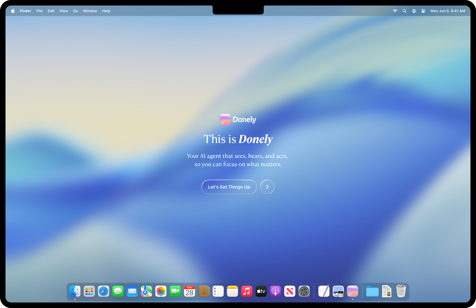
Task: Open the blue folder stack in Dock
Action: (x=372, y=291)
